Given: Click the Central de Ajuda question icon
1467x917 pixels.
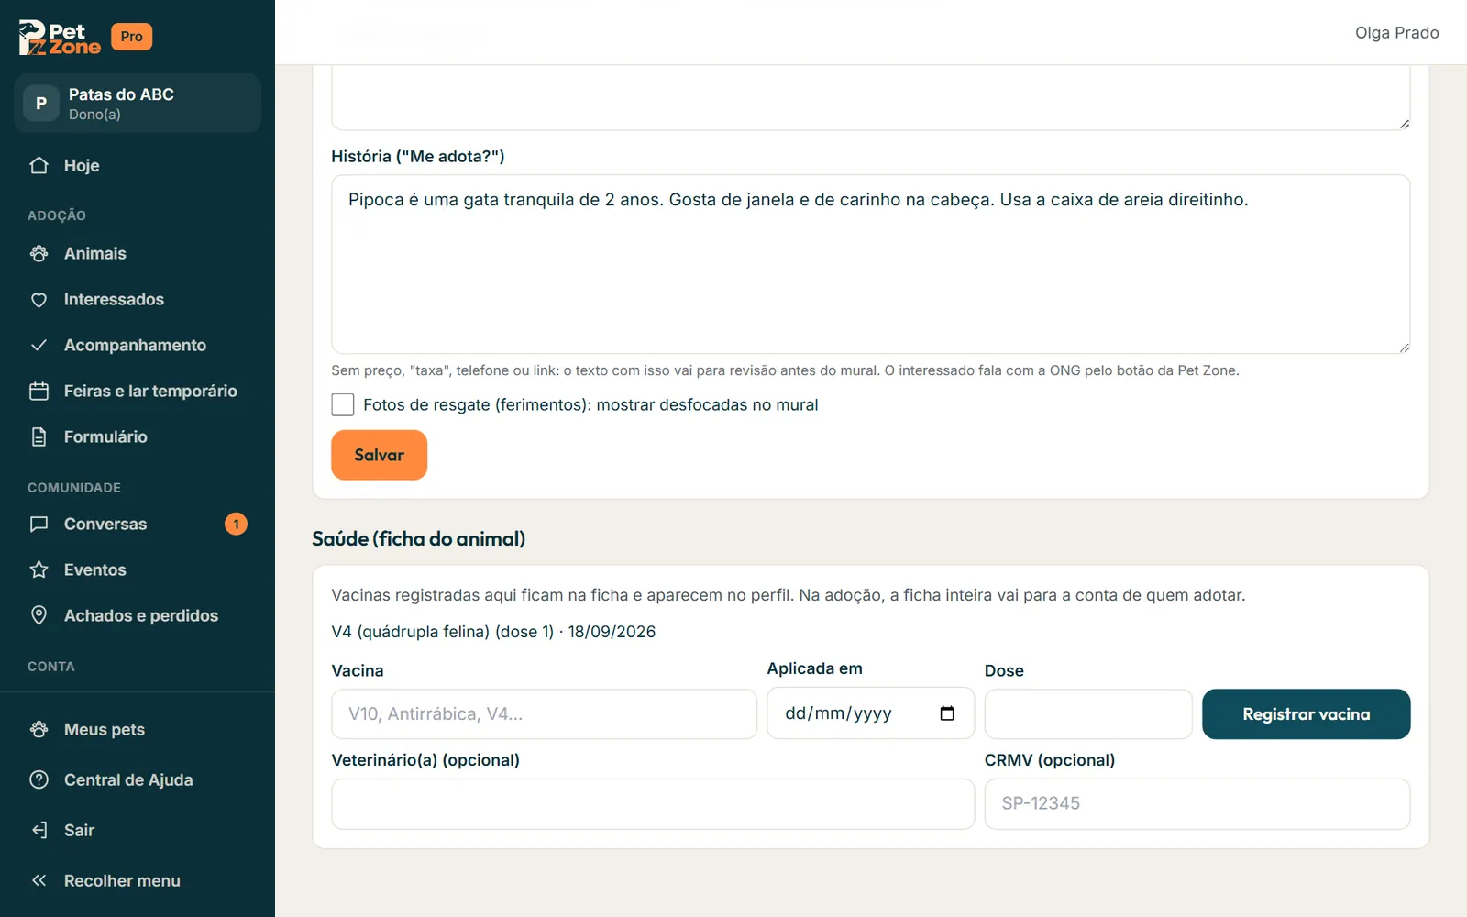Looking at the screenshot, I should point(39,779).
